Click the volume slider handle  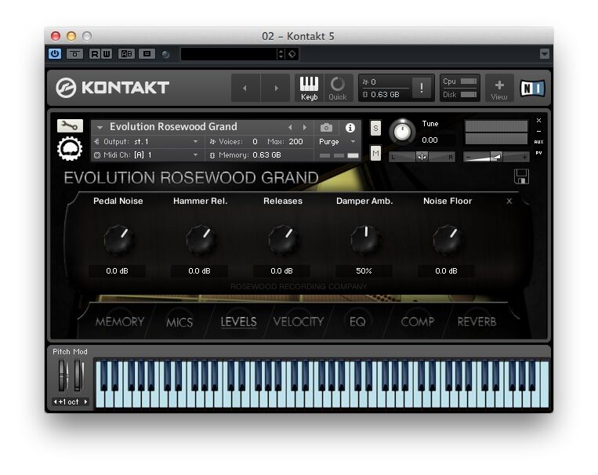(x=496, y=157)
